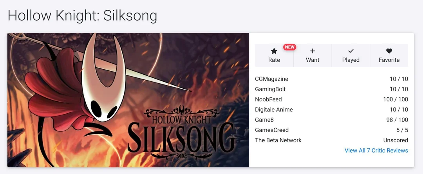Toggle the Favorite label
Screen dimensions: 423x174
pyautogui.click(x=389, y=60)
